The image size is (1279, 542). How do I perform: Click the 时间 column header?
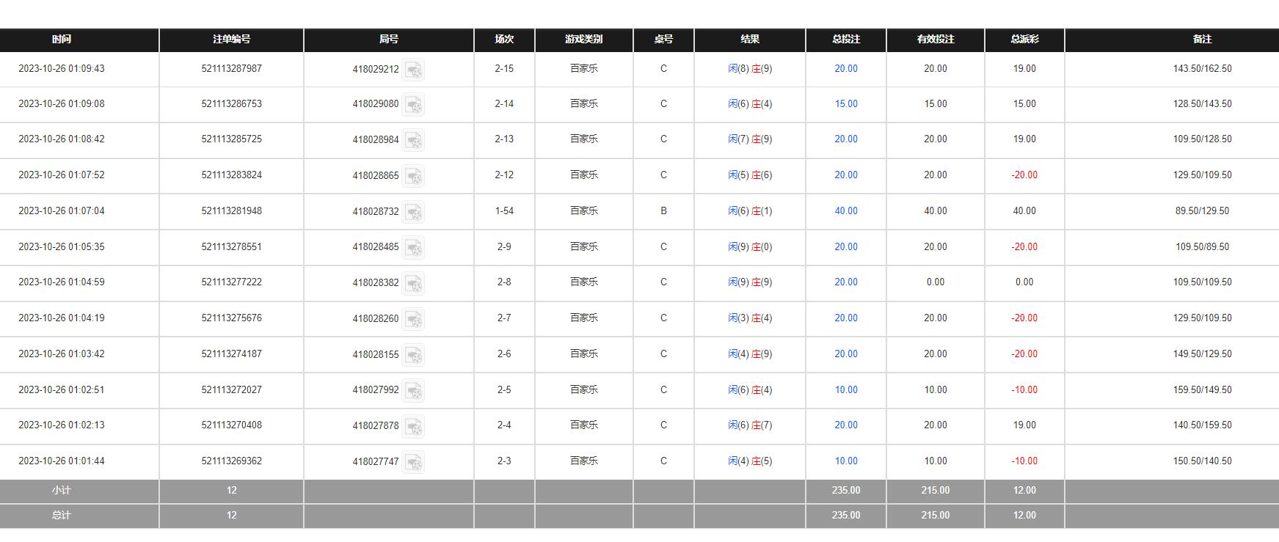62,40
